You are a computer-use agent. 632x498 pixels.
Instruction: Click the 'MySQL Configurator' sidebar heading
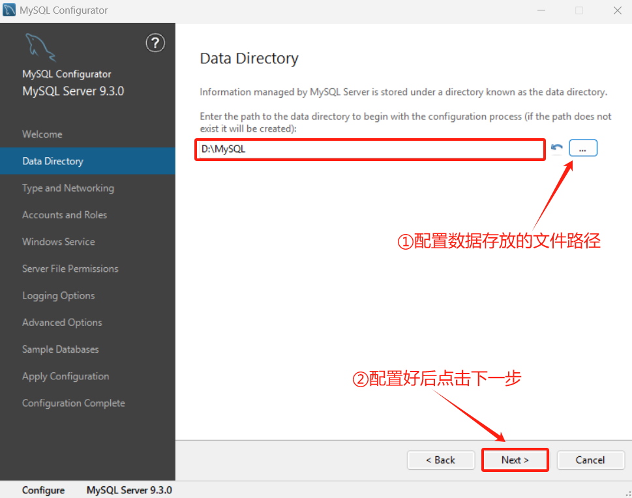click(67, 74)
